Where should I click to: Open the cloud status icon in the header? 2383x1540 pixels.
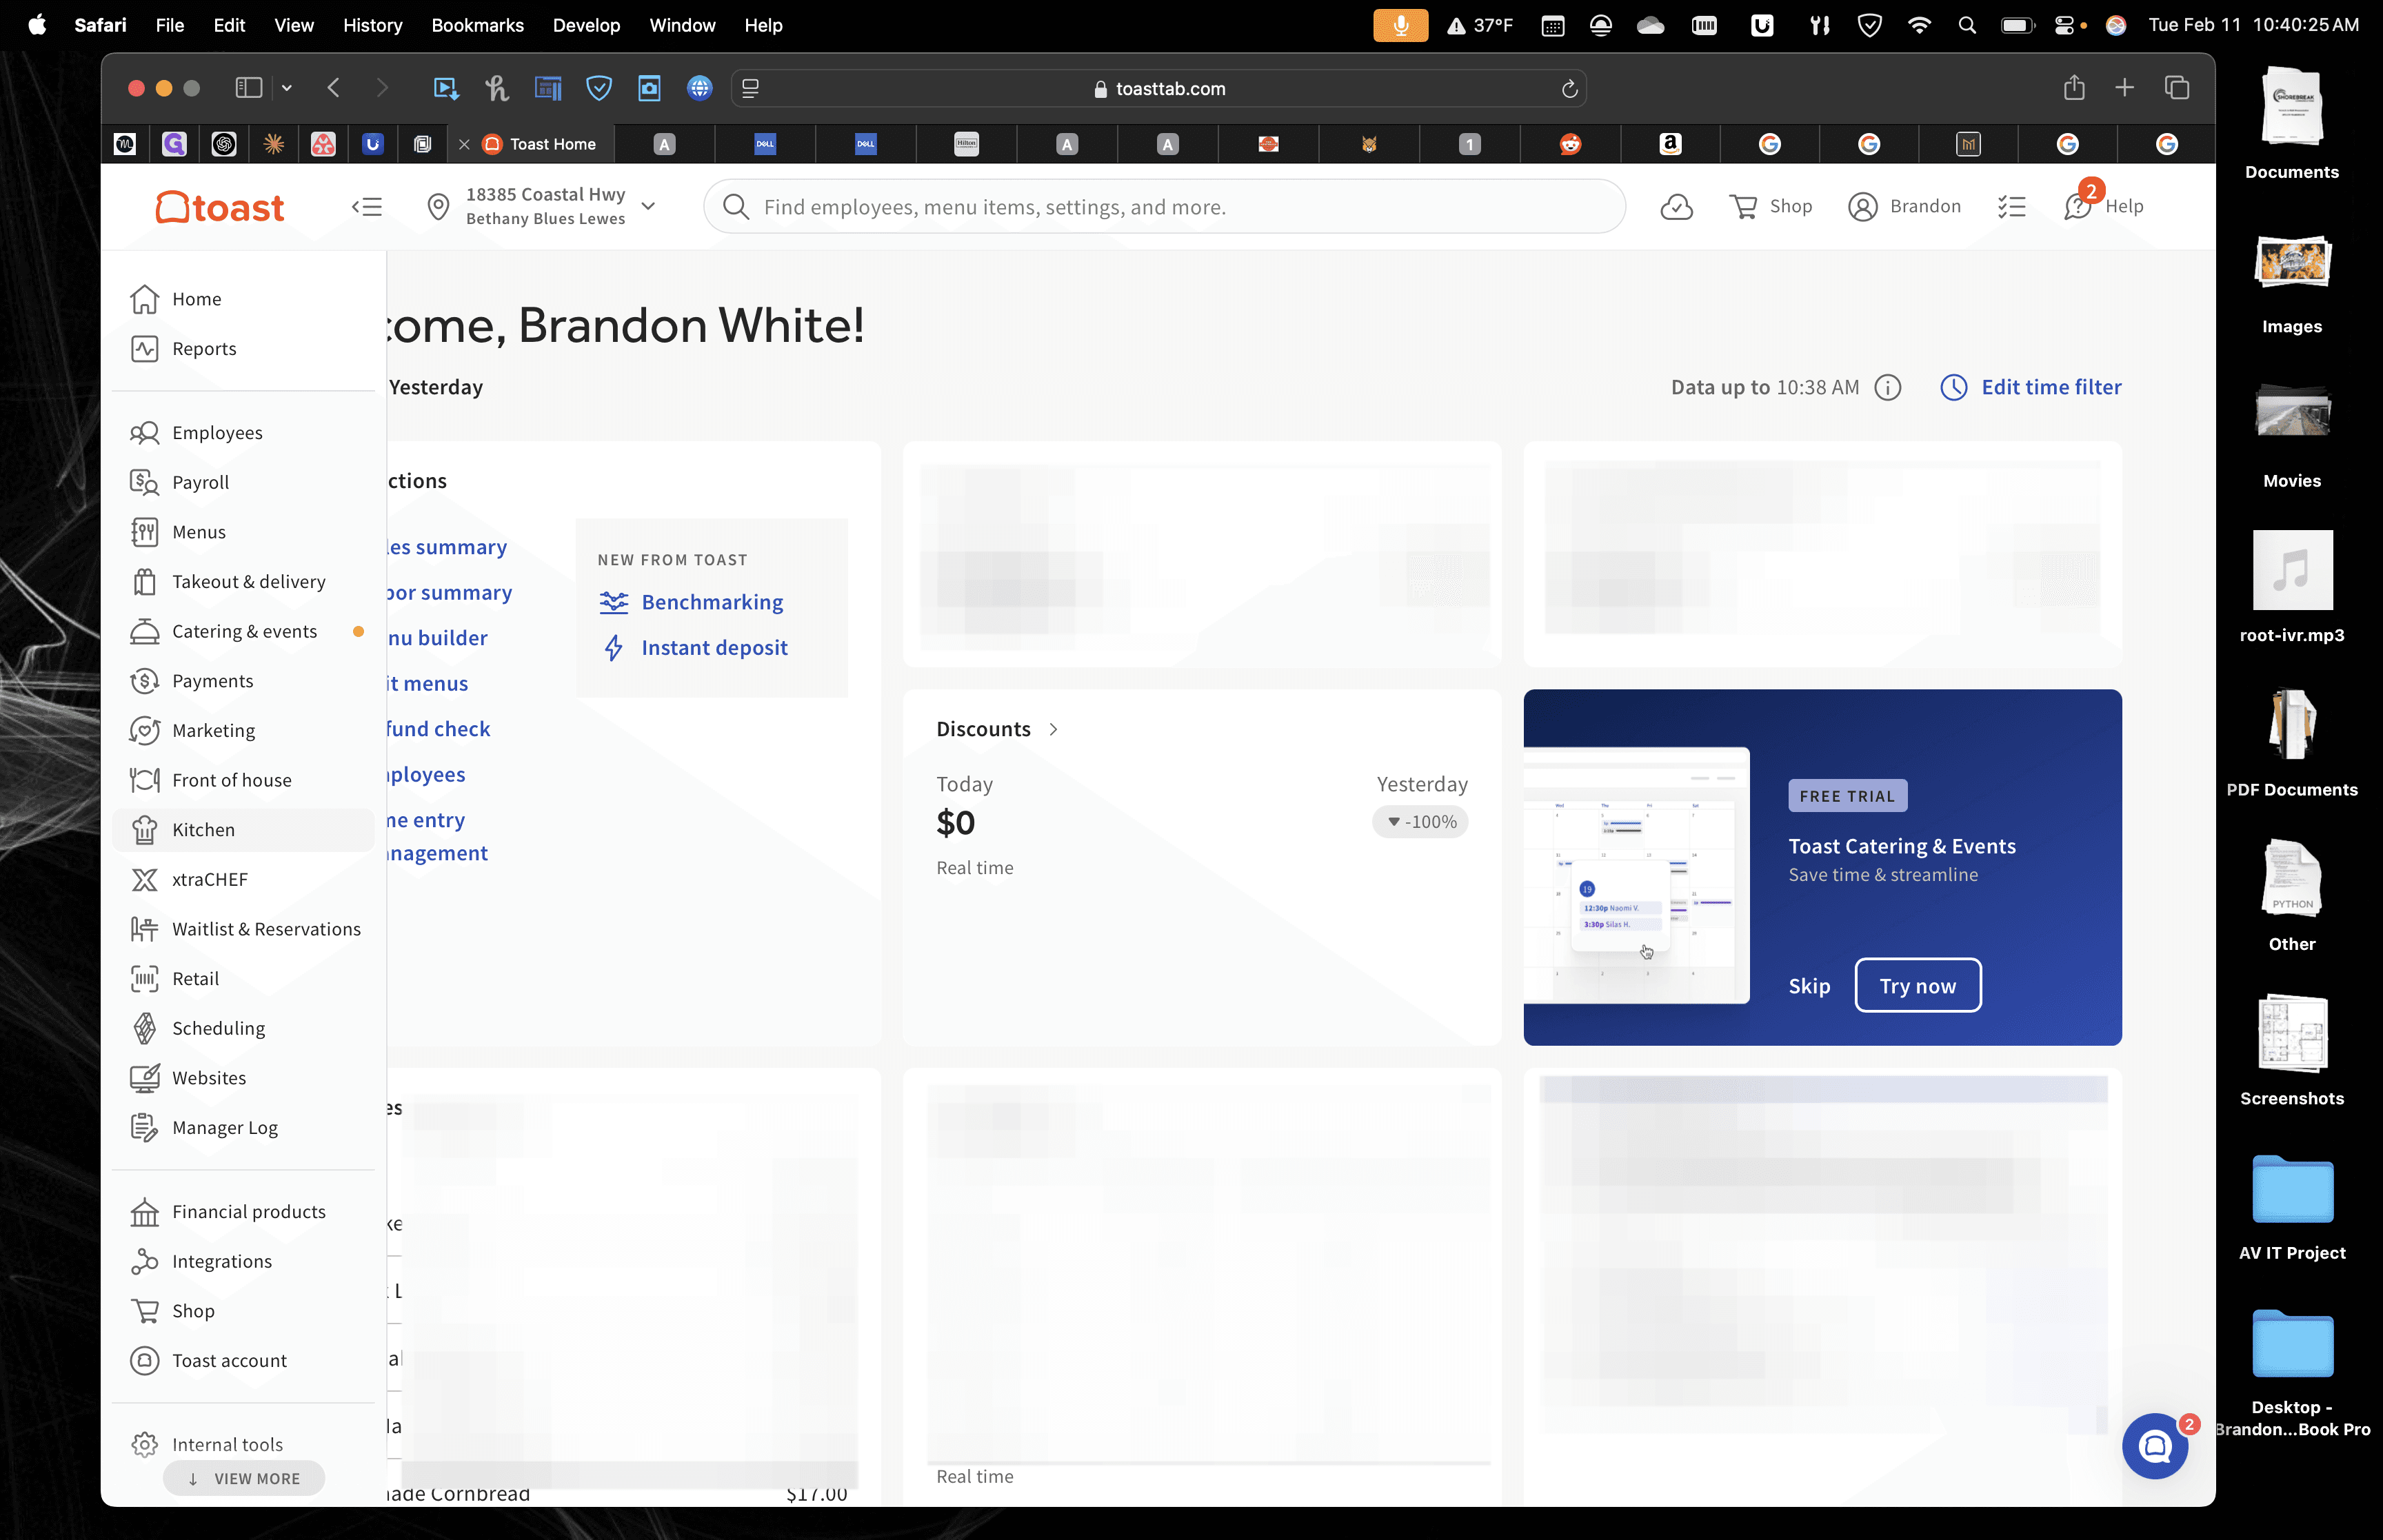[1676, 207]
